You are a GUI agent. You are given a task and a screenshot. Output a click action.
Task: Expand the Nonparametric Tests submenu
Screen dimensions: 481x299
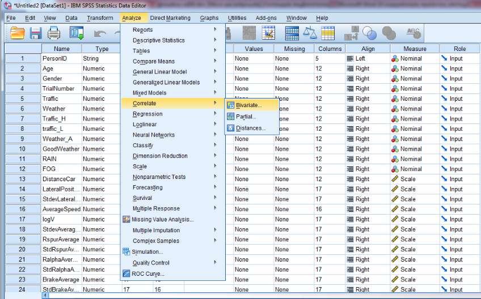[x=172, y=177]
